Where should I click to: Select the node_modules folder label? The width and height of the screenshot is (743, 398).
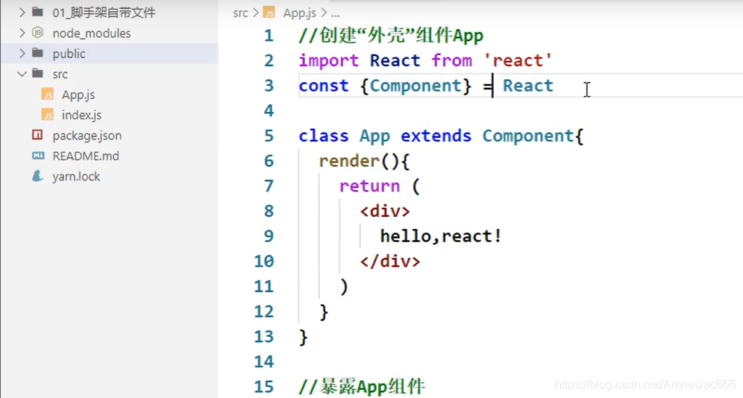click(92, 33)
